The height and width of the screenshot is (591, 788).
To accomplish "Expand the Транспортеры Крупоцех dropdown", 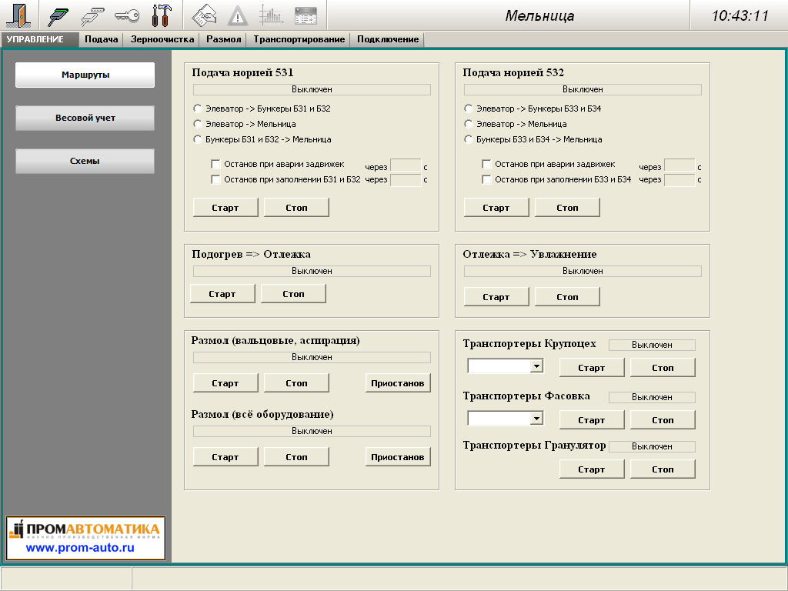I will (536, 367).
